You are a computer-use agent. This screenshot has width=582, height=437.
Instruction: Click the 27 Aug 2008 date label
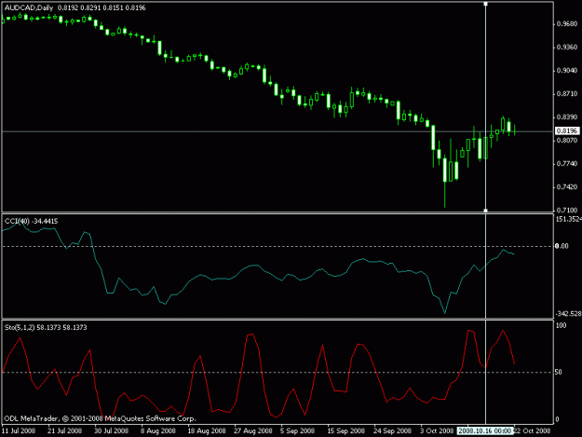(x=252, y=430)
